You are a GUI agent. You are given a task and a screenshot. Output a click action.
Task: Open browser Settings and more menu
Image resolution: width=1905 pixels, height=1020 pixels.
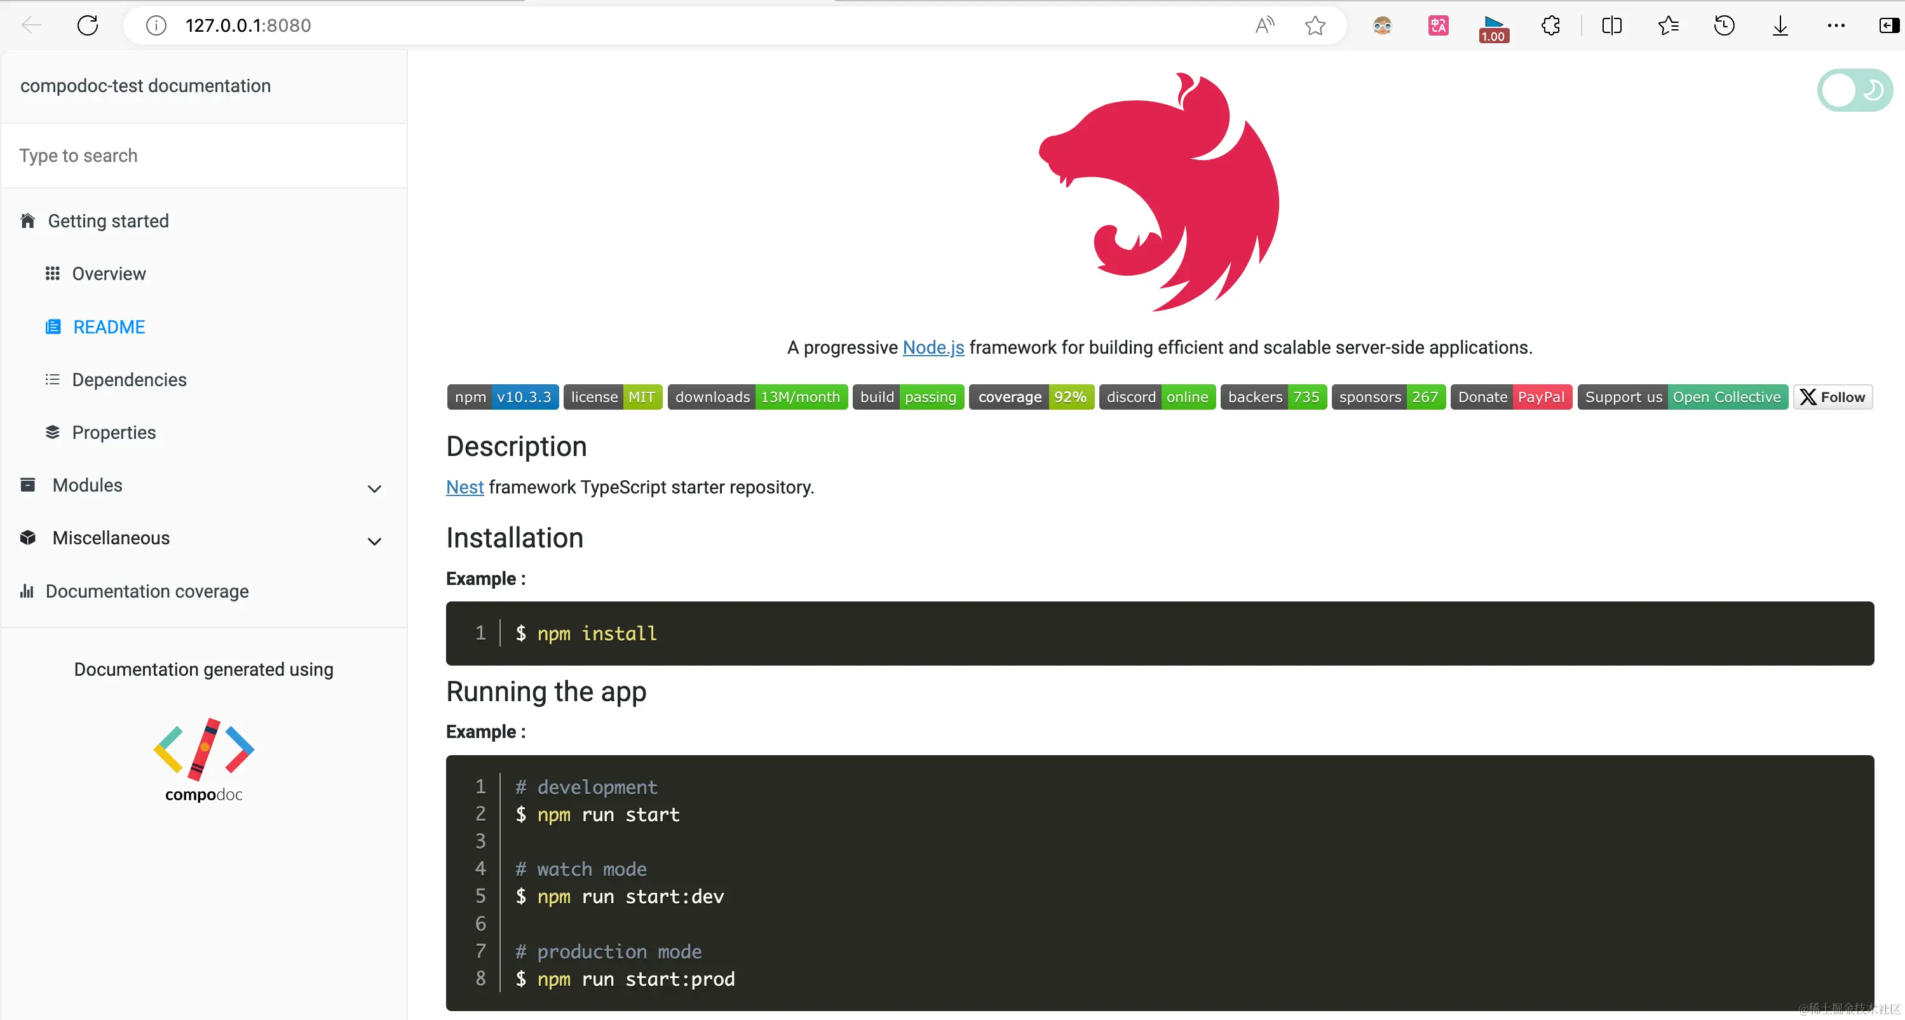pos(1836,25)
